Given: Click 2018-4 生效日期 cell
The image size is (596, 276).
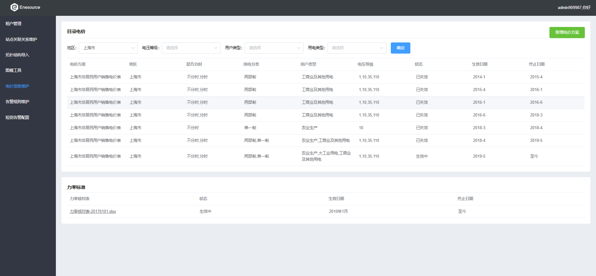Looking at the screenshot, I should (x=479, y=140).
